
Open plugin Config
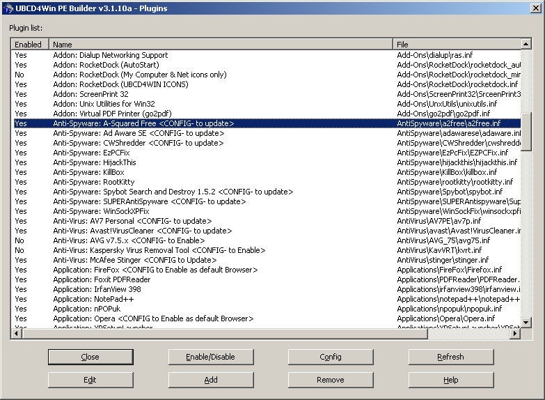click(331, 357)
